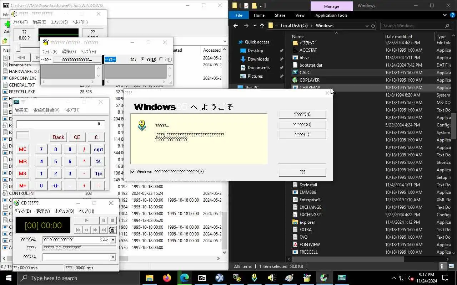Open the network tray icon

(x=402, y=278)
